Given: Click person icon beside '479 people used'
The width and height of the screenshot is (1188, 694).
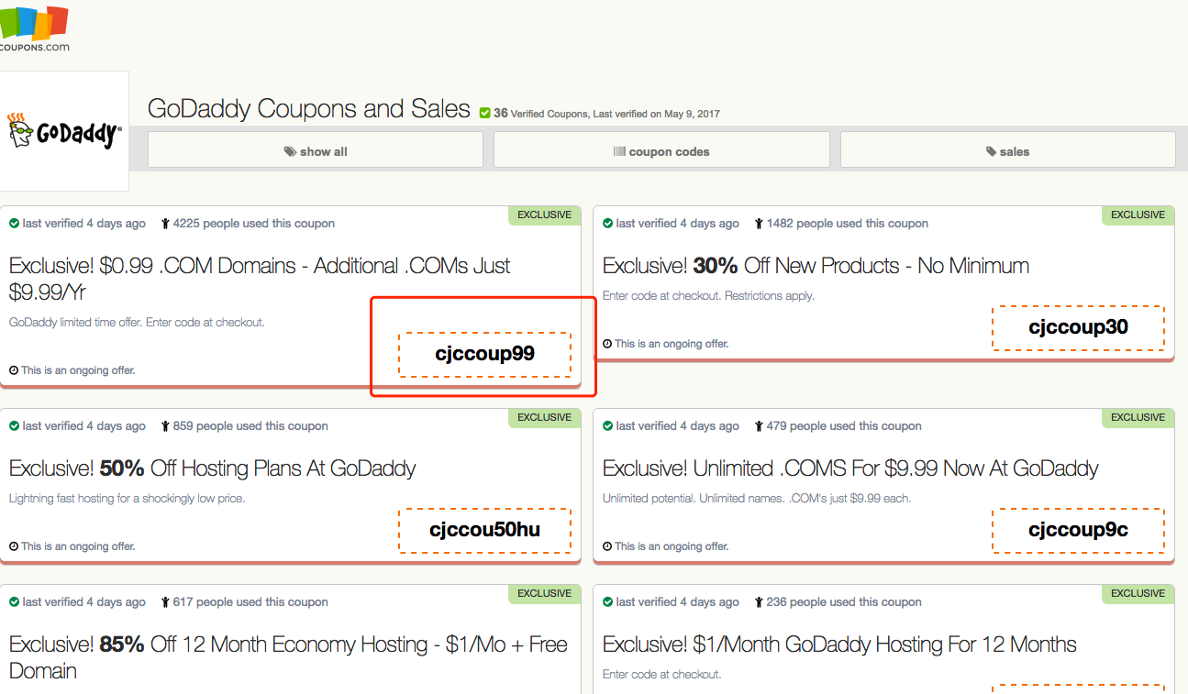Looking at the screenshot, I should [759, 426].
